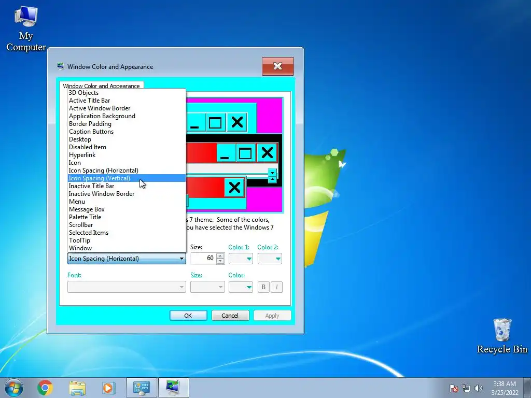This screenshot has width=531, height=398.
Task: Click the item Size field showing 60
Action: [x=203, y=259]
